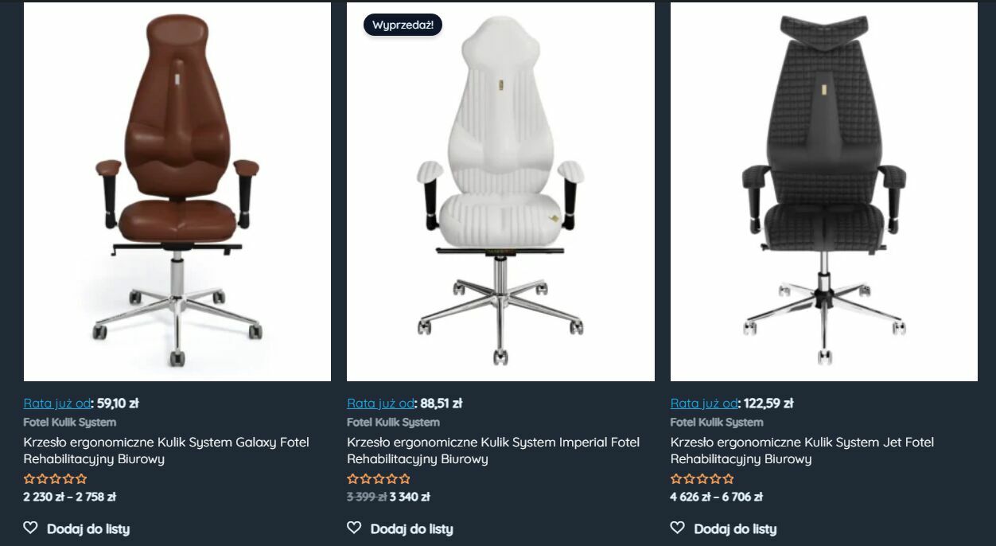Click Fotel Kulik System category above Jet
This screenshot has width=996, height=546.
(717, 423)
